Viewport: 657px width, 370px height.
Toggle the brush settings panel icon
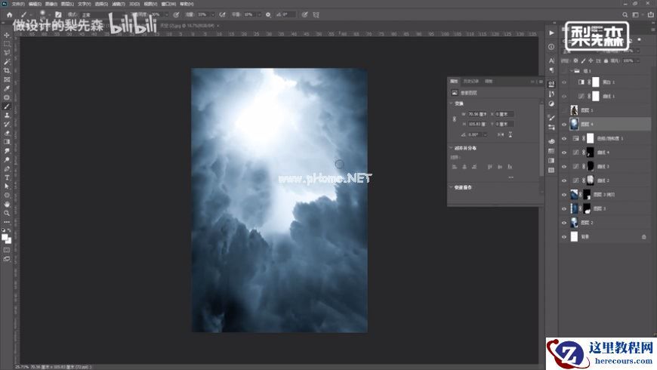click(58, 14)
